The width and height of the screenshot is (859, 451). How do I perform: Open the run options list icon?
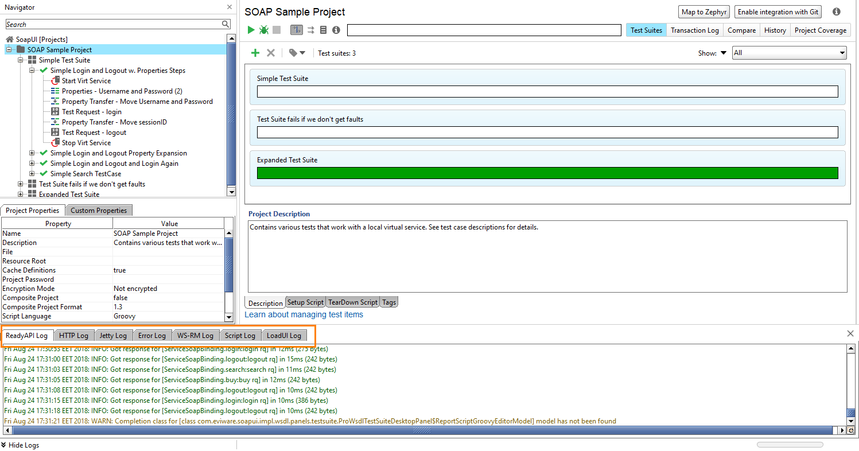(x=323, y=30)
